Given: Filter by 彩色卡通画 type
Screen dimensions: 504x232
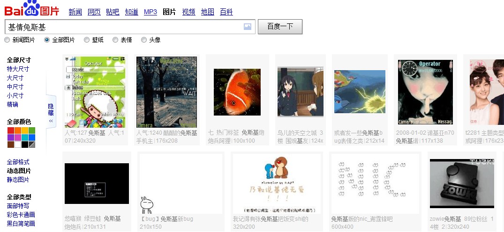Looking at the screenshot, I should tap(21, 215).
